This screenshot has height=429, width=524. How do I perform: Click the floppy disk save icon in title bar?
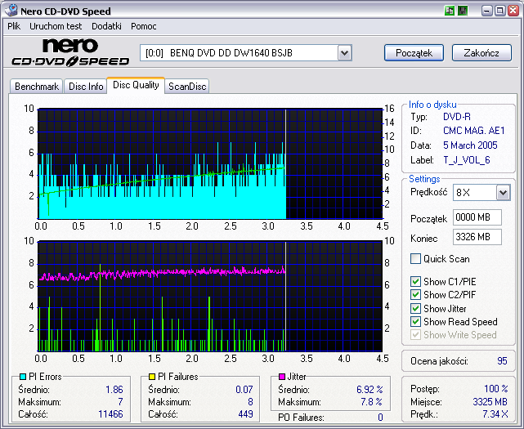(463, 11)
